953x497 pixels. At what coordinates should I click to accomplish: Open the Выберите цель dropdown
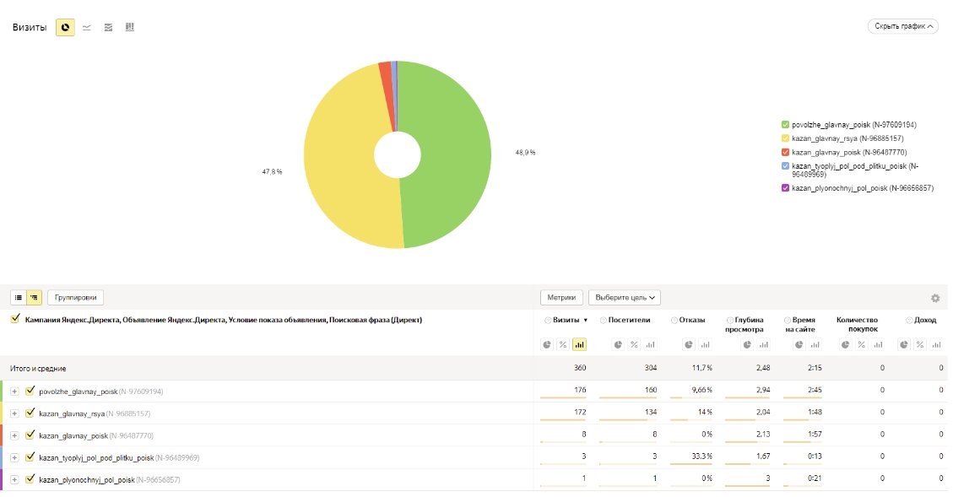click(624, 297)
